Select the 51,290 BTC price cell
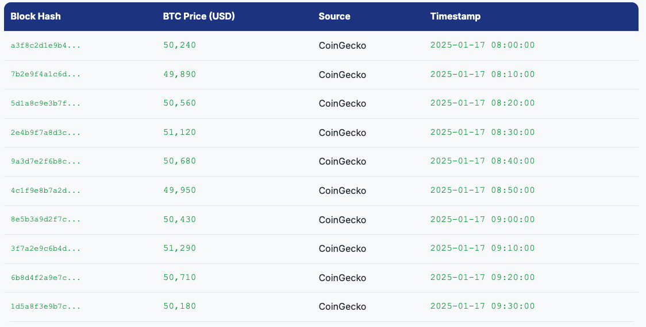Screen dimensions: 646x327 click(x=179, y=248)
